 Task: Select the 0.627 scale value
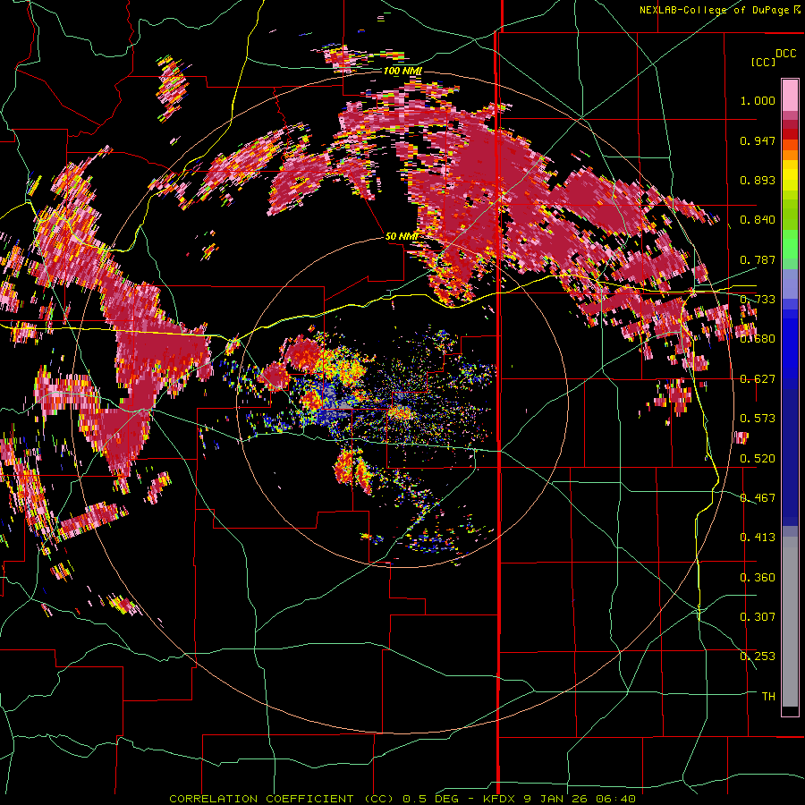tap(758, 379)
